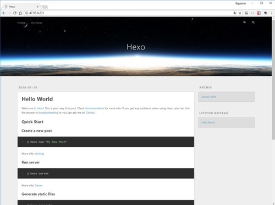
Task: Click the hexo new "My New Post" code block
Action: coord(106,142)
